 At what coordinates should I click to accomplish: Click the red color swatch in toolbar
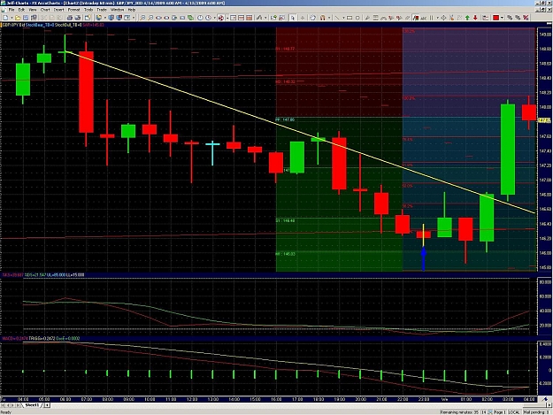tap(495, 18)
